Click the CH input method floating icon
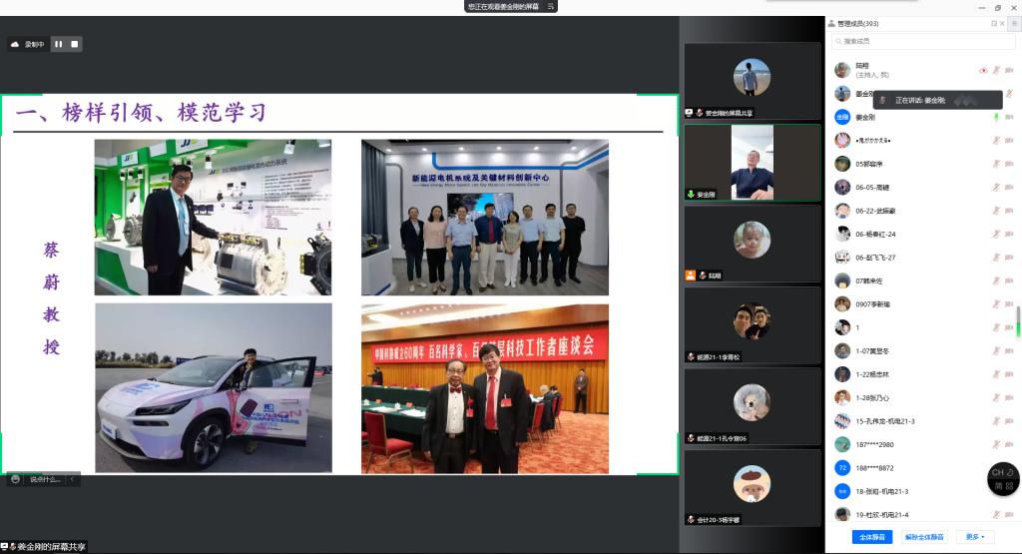 1003,479
